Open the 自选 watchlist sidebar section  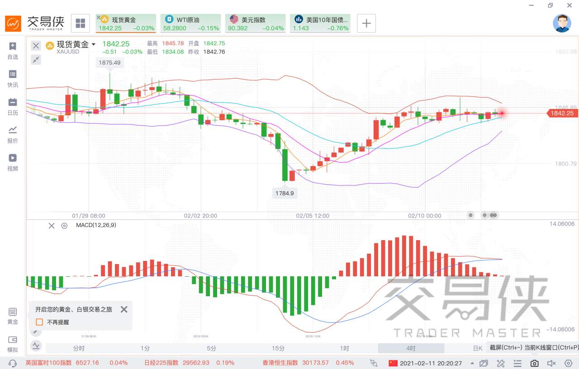pos(13,51)
